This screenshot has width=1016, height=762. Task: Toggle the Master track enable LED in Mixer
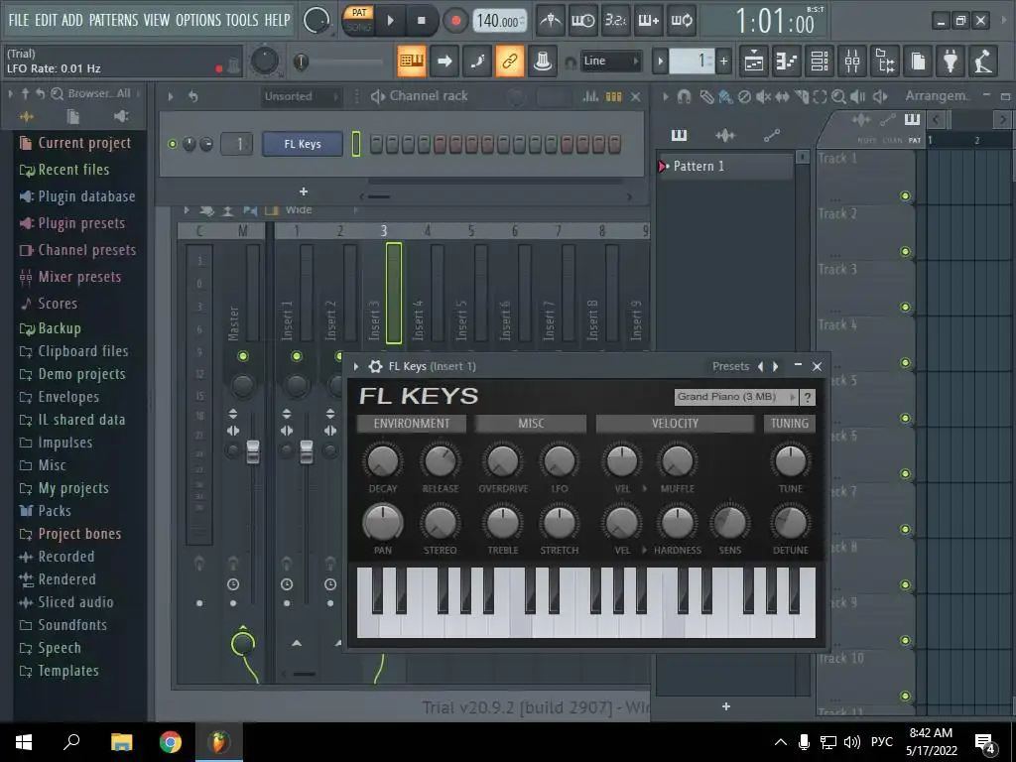pos(243,356)
